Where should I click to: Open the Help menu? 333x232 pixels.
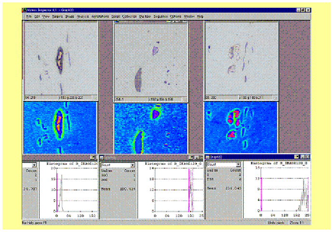point(200,16)
